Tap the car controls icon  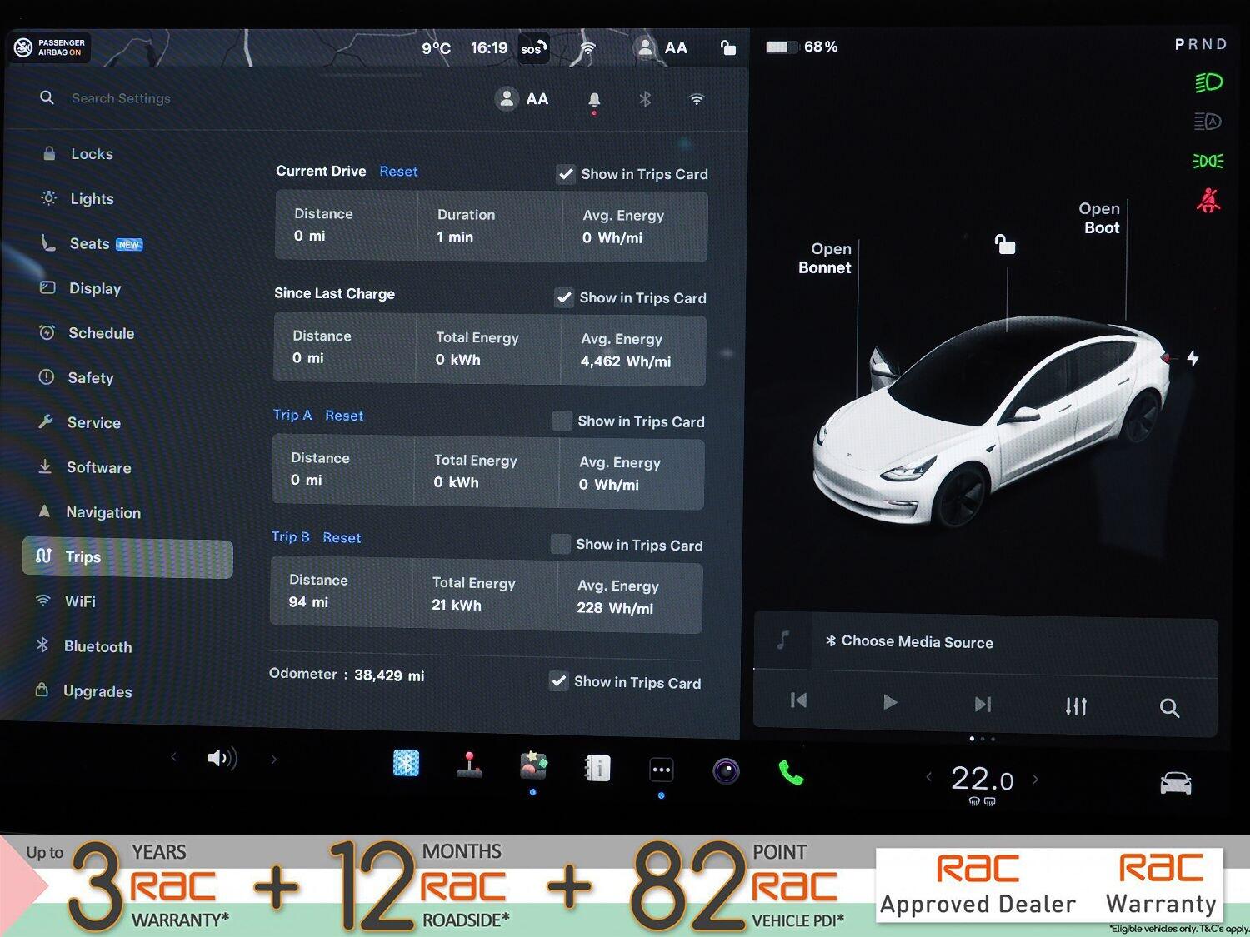coord(1175,783)
